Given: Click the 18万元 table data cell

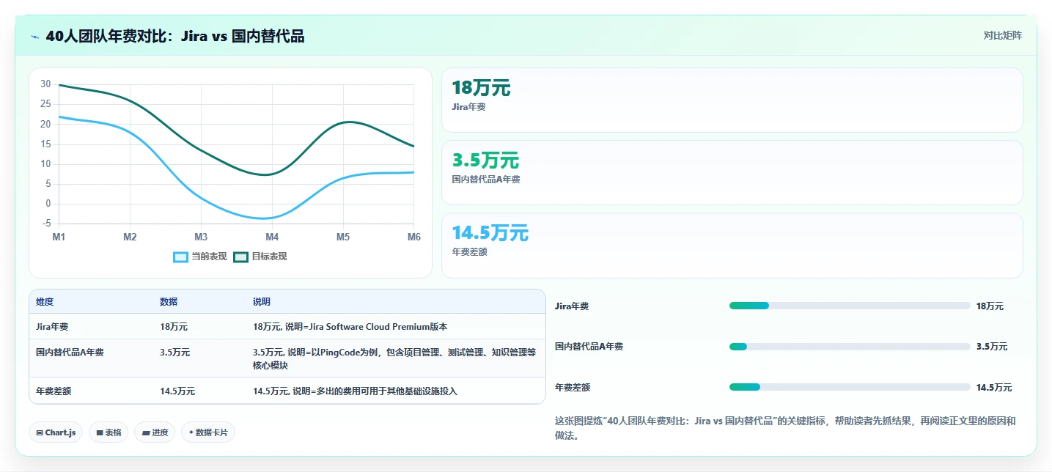Looking at the screenshot, I should coord(174,327).
